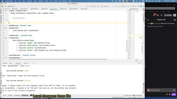Click the Send a message chat input
This screenshot has height=99, width=177.
tap(161, 90)
